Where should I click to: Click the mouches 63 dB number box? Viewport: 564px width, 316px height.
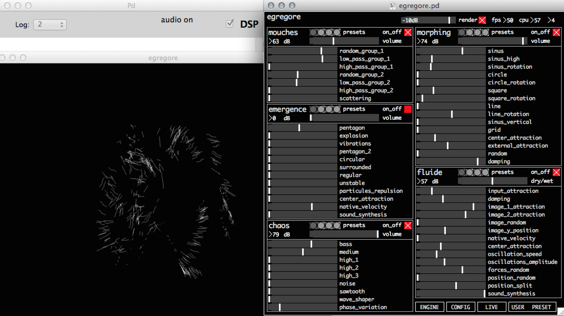274,41
